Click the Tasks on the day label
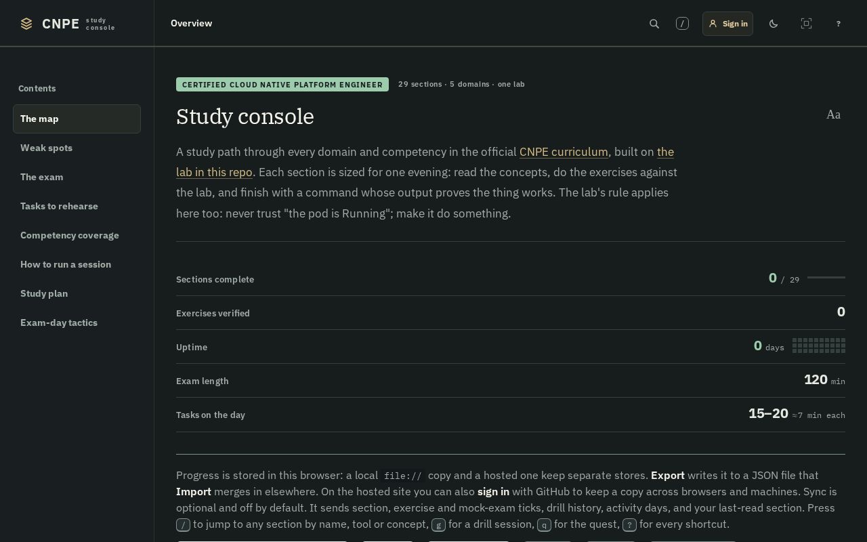The width and height of the screenshot is (867, 542). click(x=211, y=415)
